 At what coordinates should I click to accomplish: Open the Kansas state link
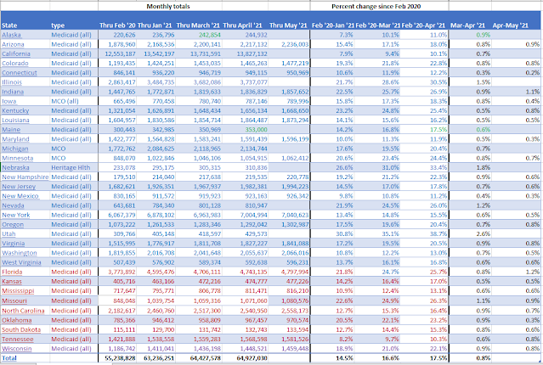(x=12, y=282)
